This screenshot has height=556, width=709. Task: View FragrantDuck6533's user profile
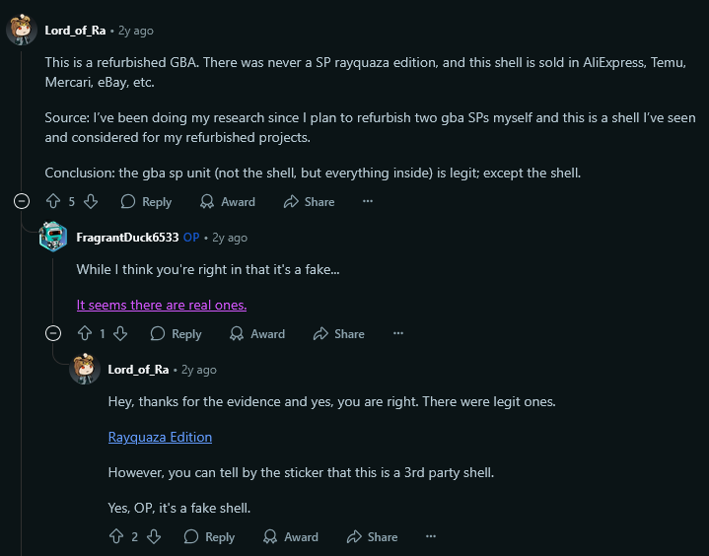127,238
